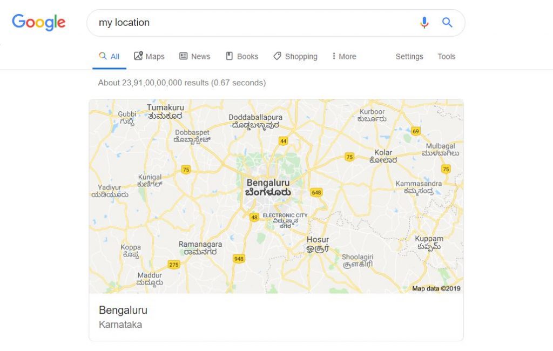Screen dimensions: 553x351
Task: Open search Tools
Action: [x=447, y=57]
